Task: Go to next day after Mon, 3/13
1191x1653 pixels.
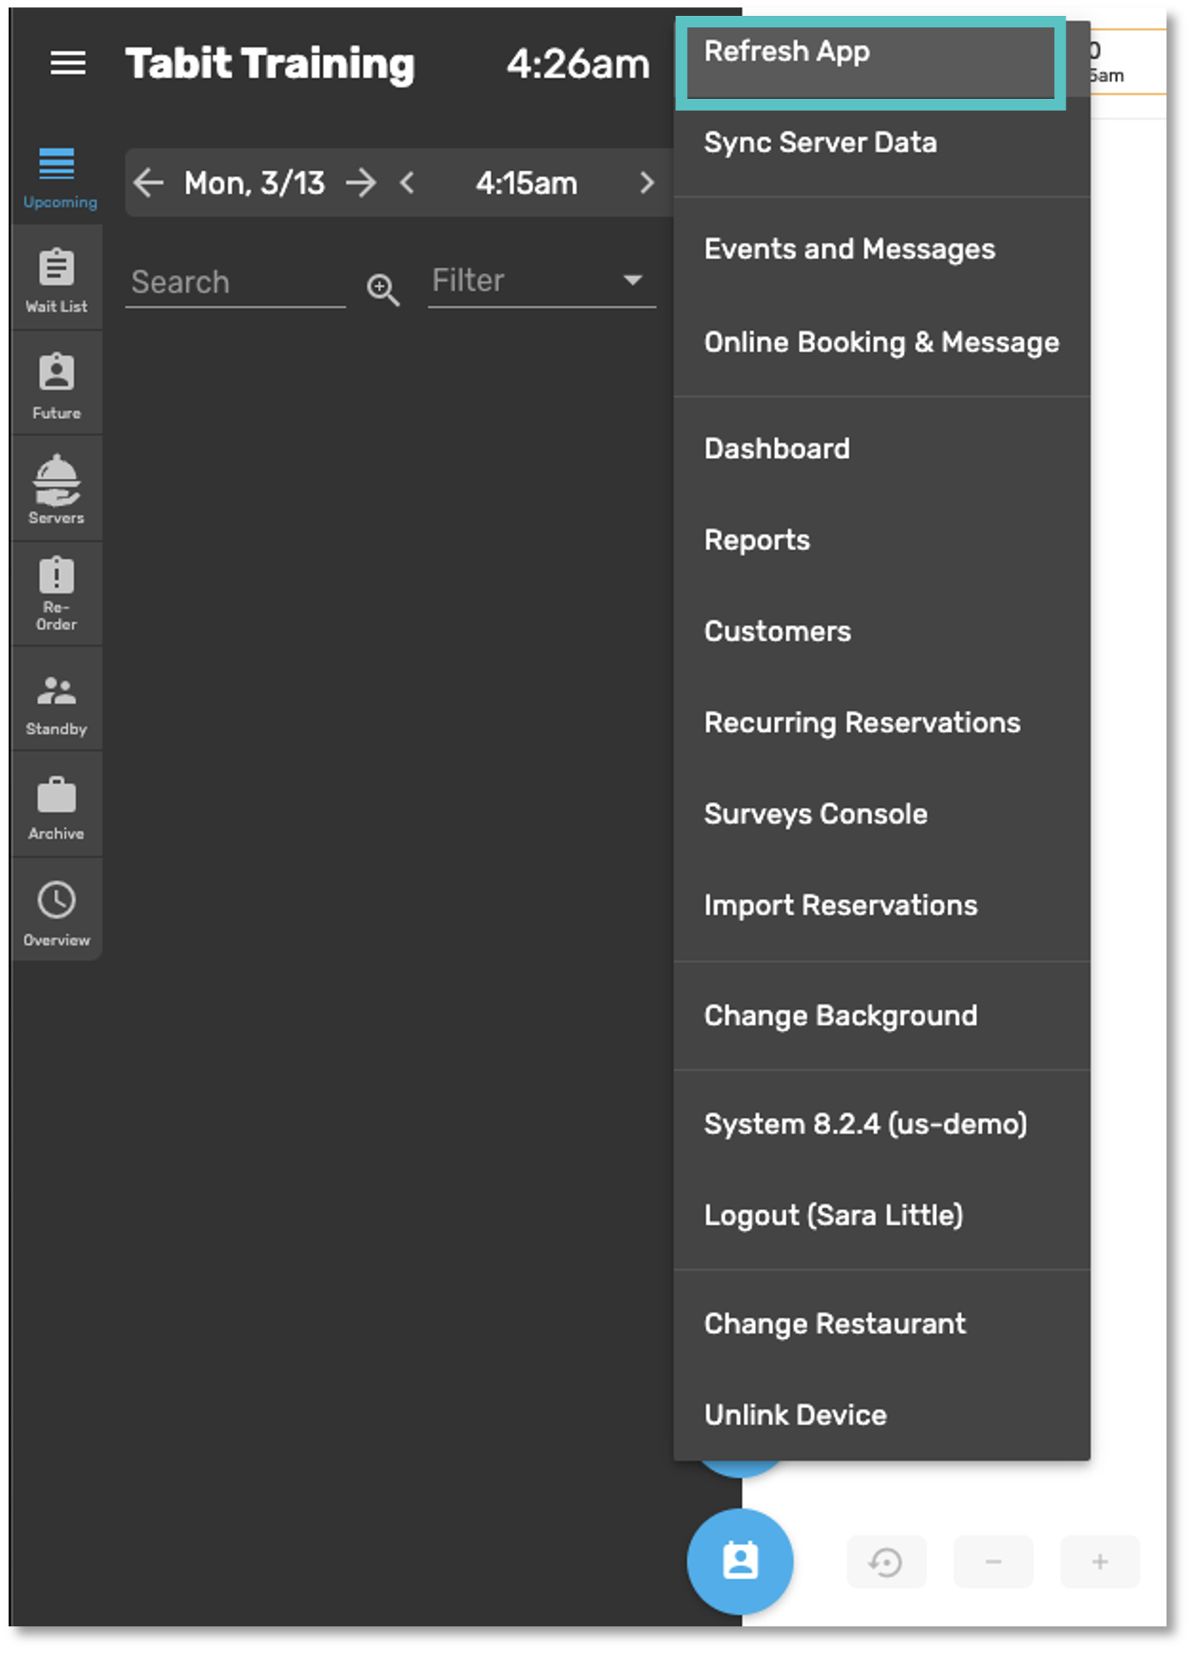Action: coord(361,183)
